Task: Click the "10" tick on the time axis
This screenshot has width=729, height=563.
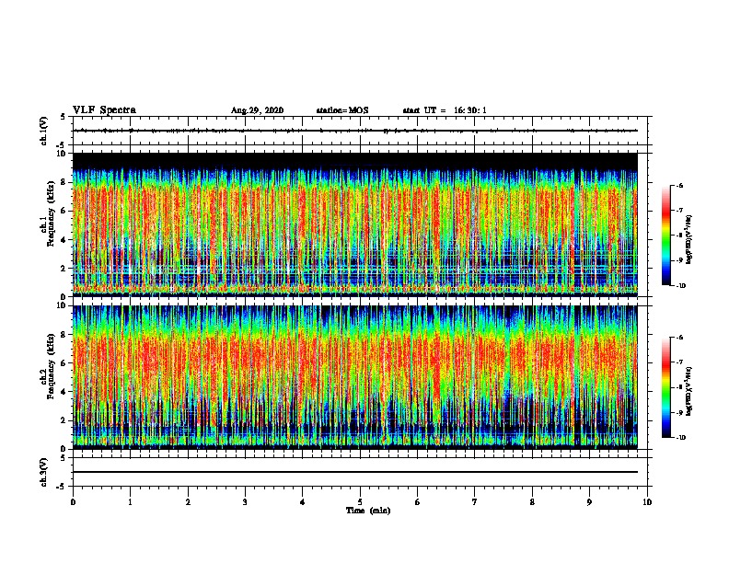Action: pyautogui.click(x=647, y=502)
